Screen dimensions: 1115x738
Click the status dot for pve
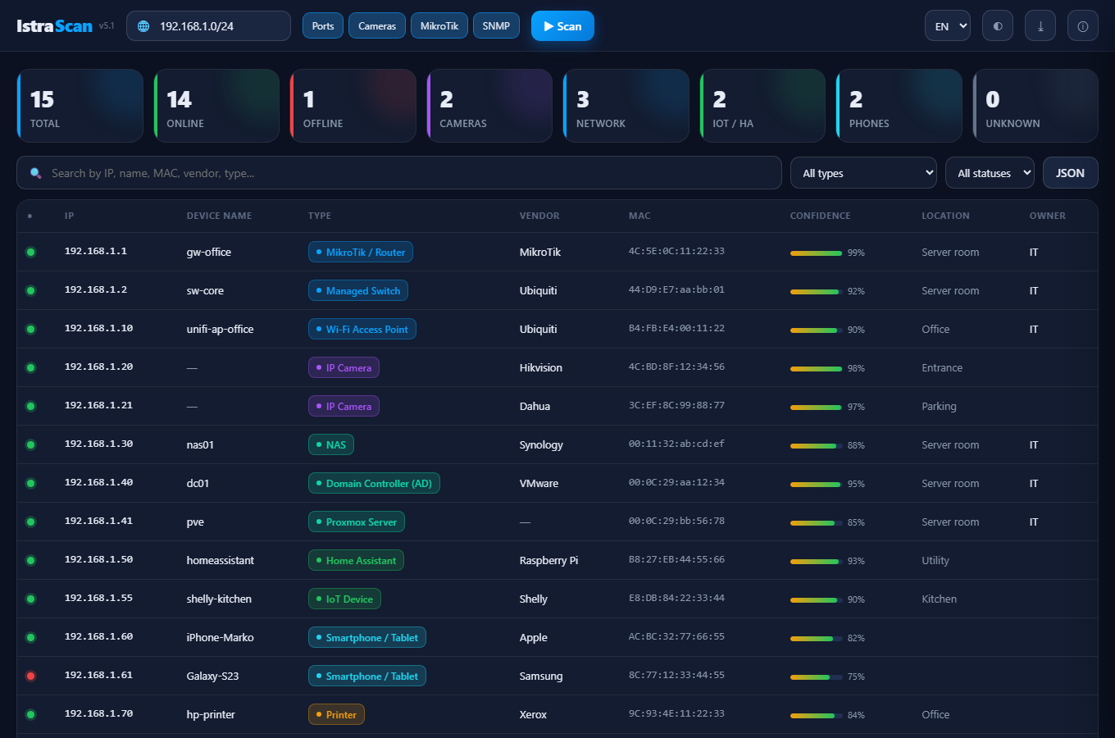[x=31, y=522]
